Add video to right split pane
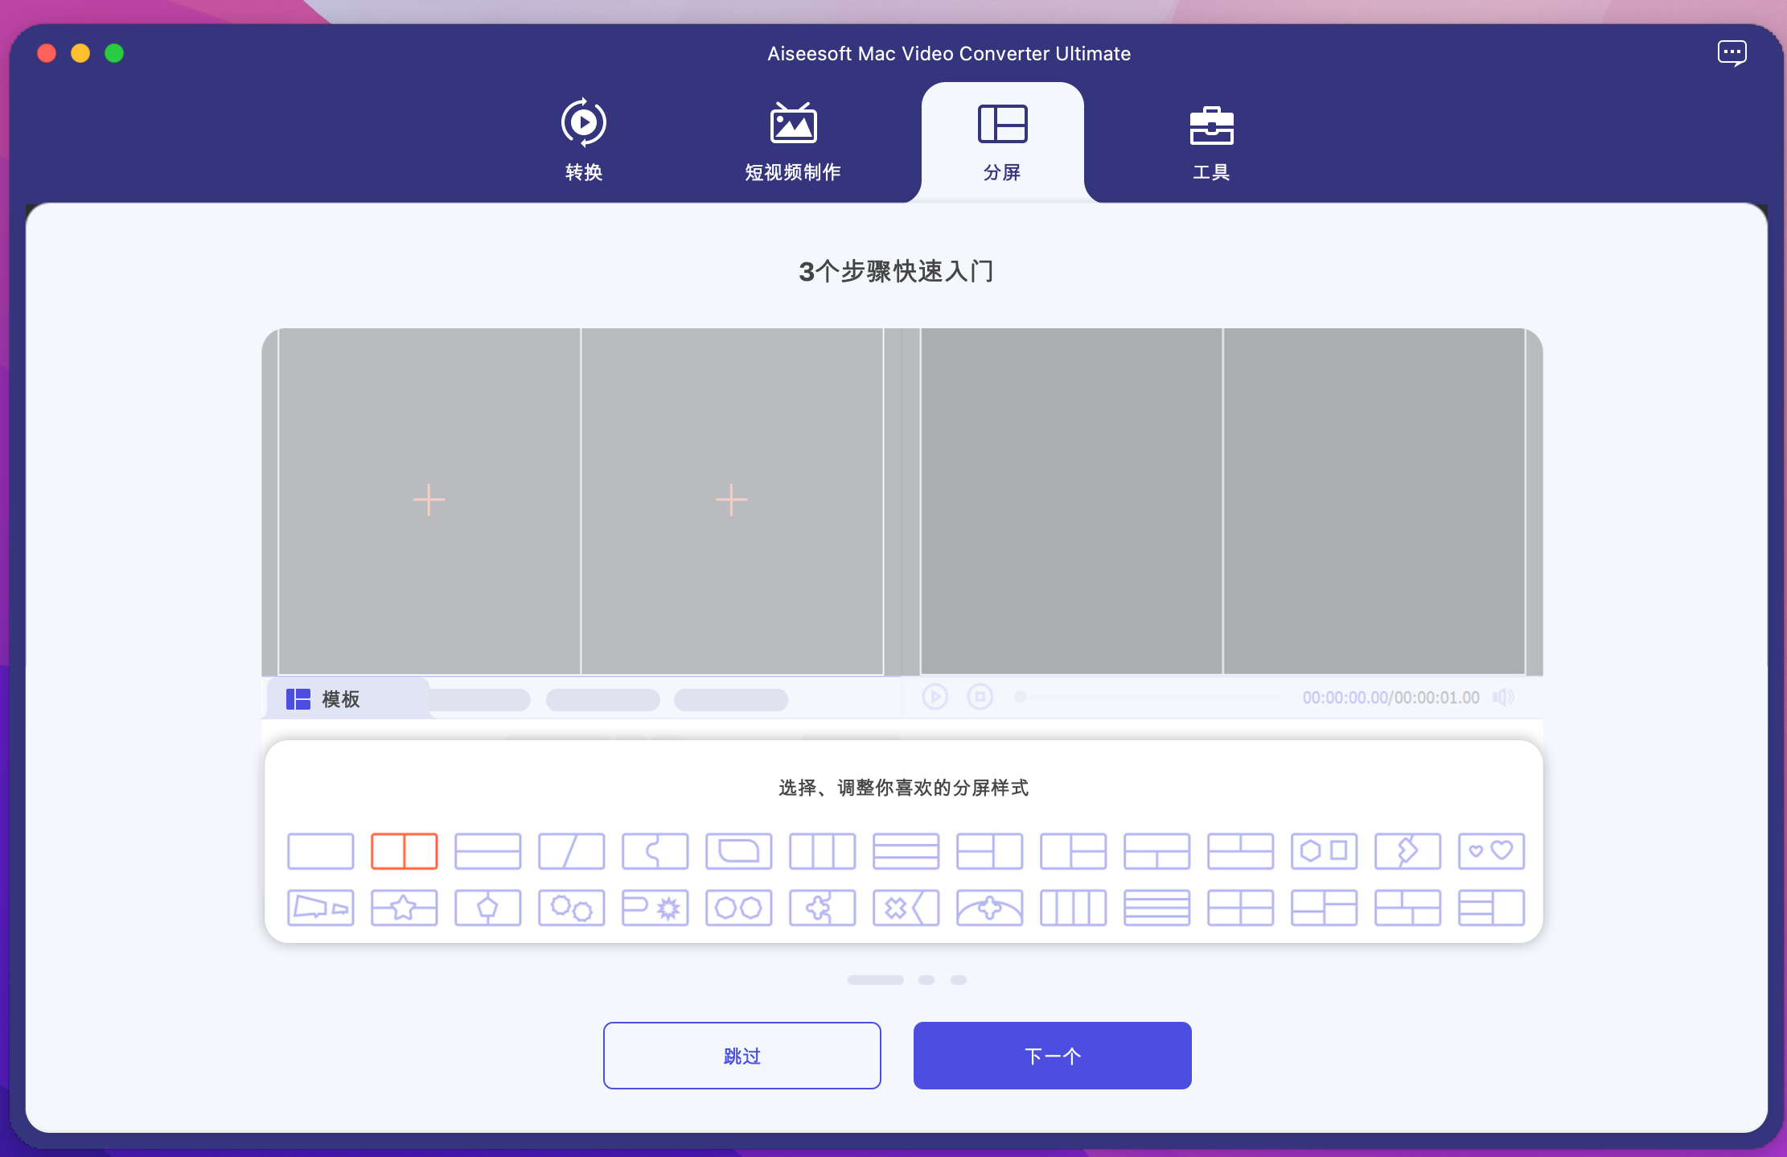1787x1157 pixels. (731, 500)
